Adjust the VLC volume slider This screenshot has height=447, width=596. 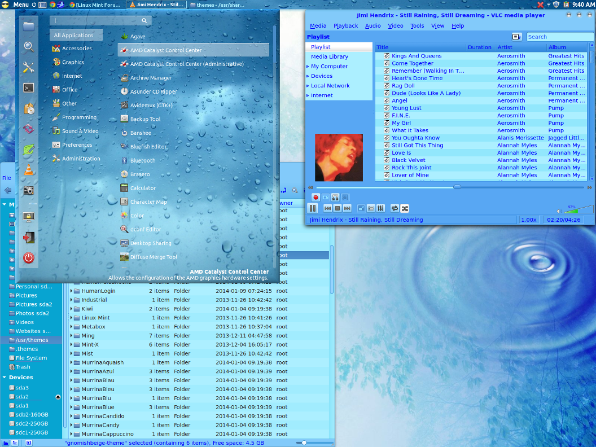click(578, 209)
